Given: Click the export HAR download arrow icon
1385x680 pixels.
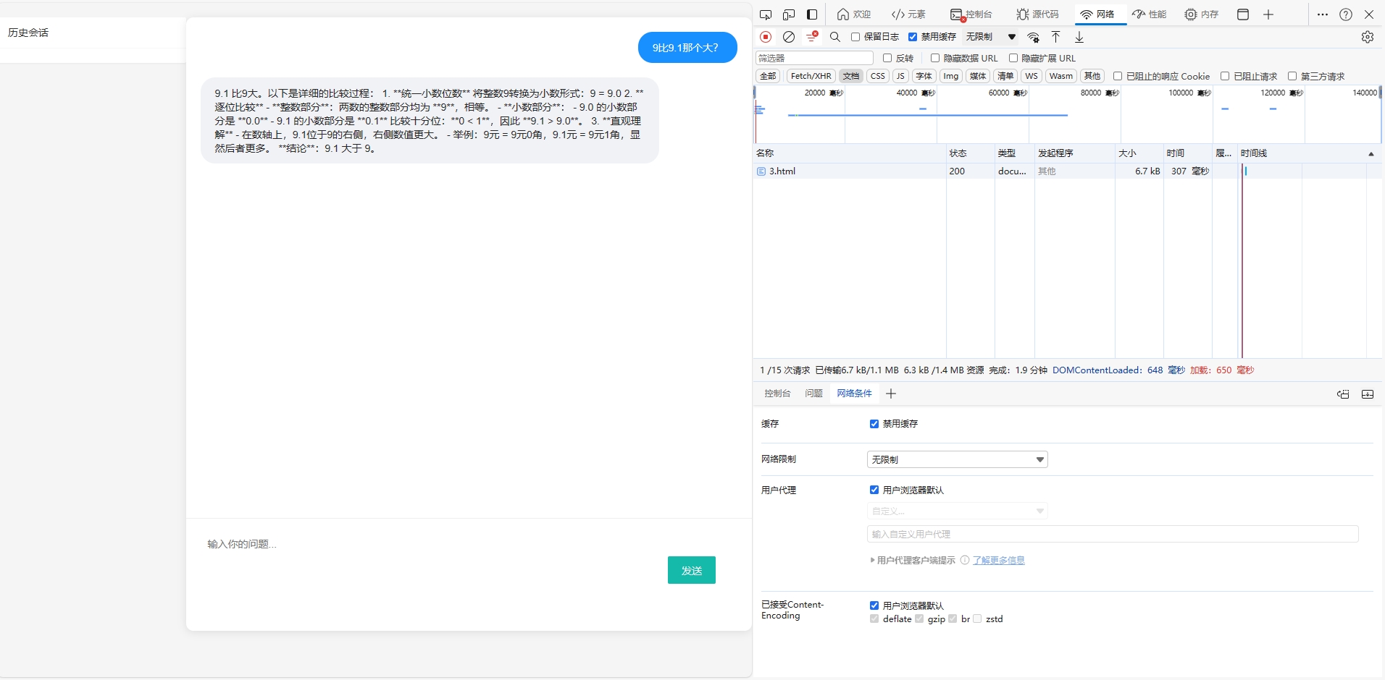Looking at the screenshot, I should [x=1079, y=37].
